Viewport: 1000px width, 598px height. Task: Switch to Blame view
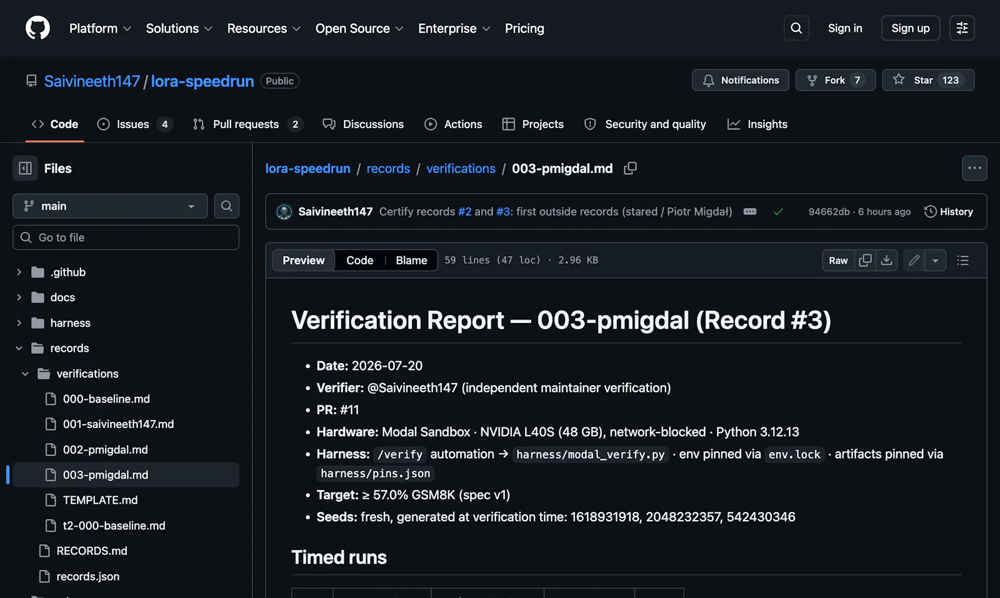pyautogui.click(x=411, y=261)
